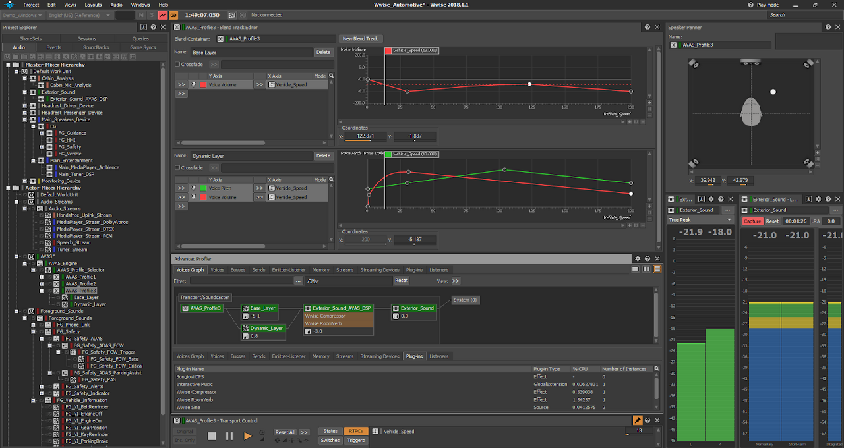Screen dimensions: 844x448
Task: Select side-by-side layout in Advanced Profiler
Action: (646, 269)
